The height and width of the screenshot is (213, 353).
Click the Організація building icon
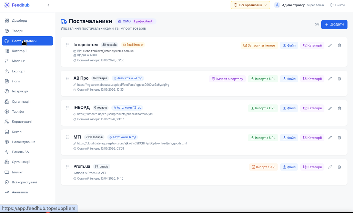(x=7, y=102)
